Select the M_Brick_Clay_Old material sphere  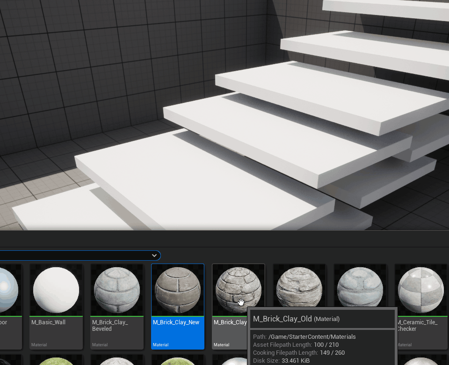tap(238, 290)
